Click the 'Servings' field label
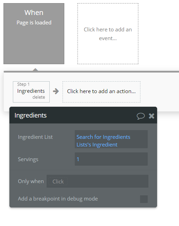The height and width of the screenshot is (226, 179). tap(28, 159)
